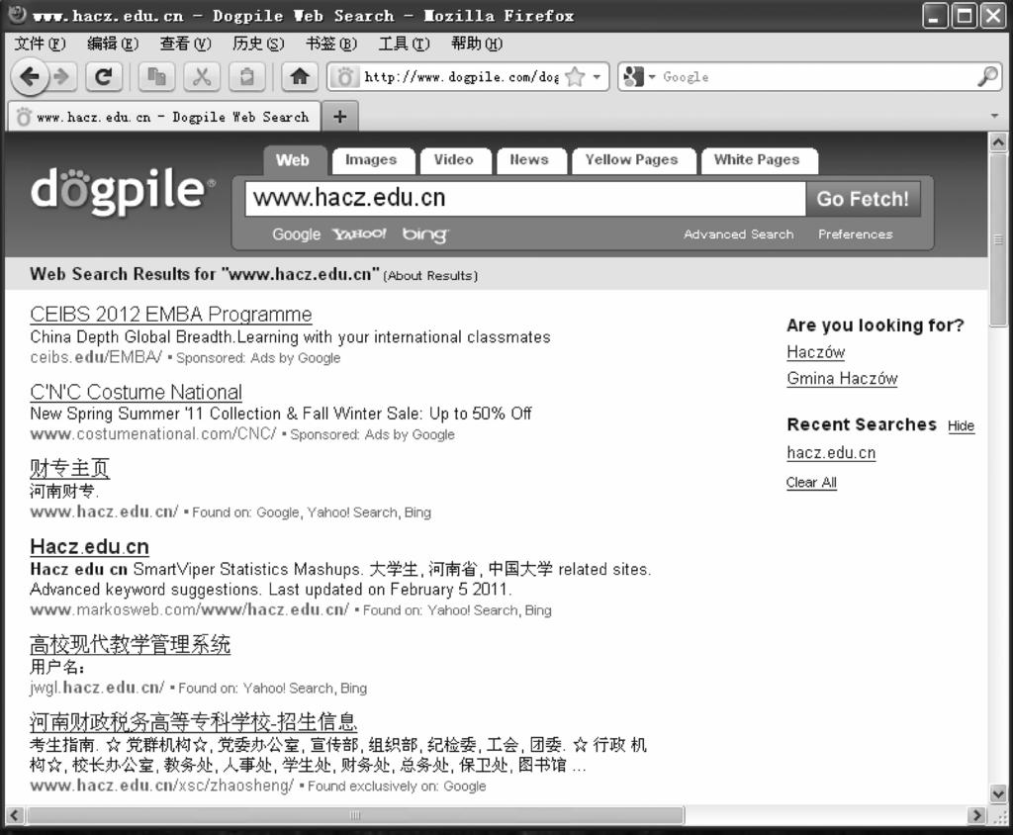
Task: Bookmark this page with the star icon
Action: coord(575,77)
